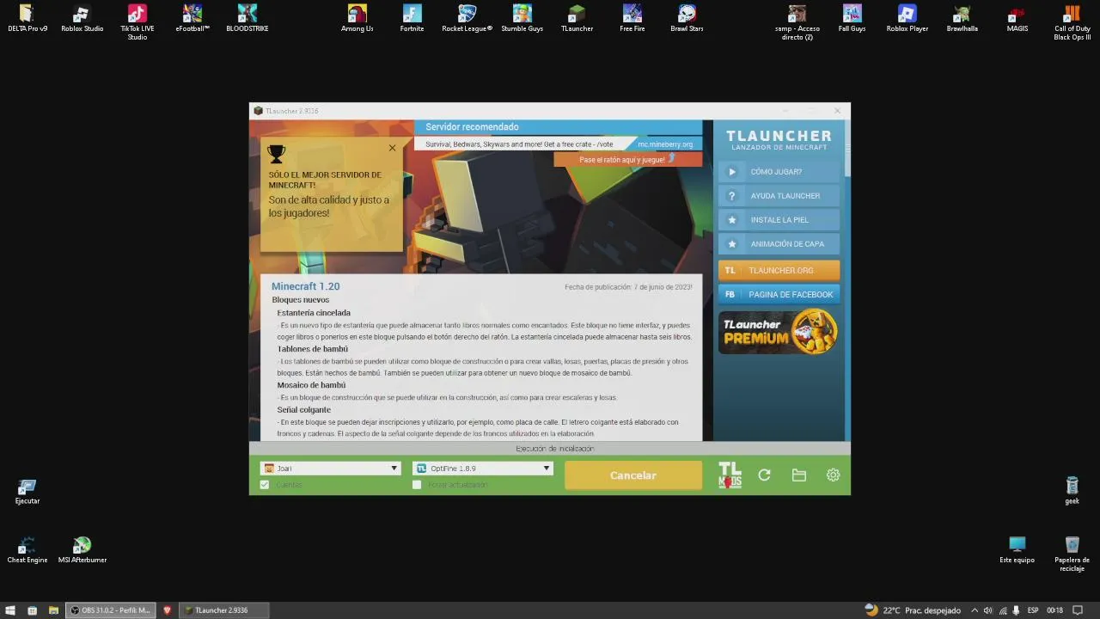This screenshot has width=1100, height=619.
Task: Open the Este equipo desktop icon
Action: click(1017, 550)
